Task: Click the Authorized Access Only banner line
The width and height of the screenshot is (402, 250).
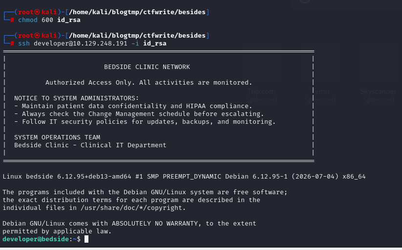Action: [x=148, y=83]
